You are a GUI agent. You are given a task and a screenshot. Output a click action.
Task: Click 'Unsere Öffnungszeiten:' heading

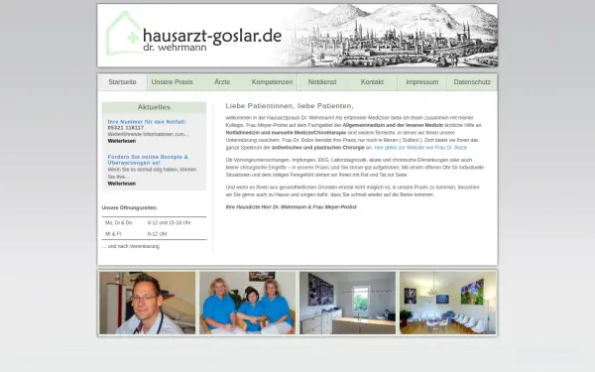pos(129,207)
